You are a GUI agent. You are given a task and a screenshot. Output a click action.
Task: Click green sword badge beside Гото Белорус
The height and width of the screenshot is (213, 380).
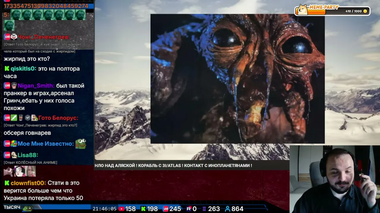[14, 118]
